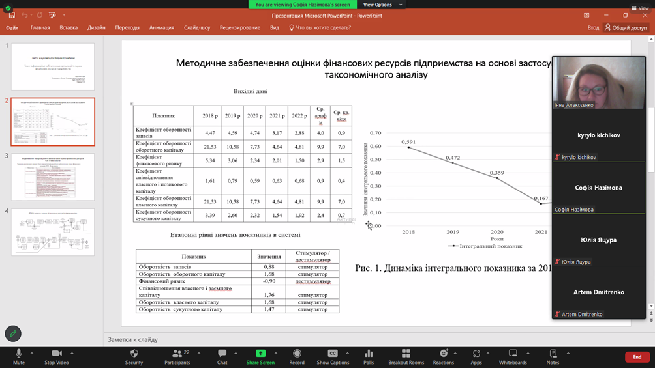Expand arrow next to Notes
The height and width of the screenshot is (368, 655).
[x=568, y=354]
